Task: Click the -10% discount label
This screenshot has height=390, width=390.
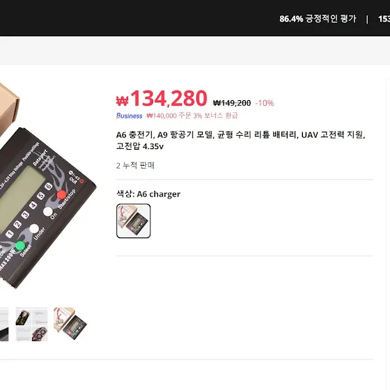Action: pos(265,103)
